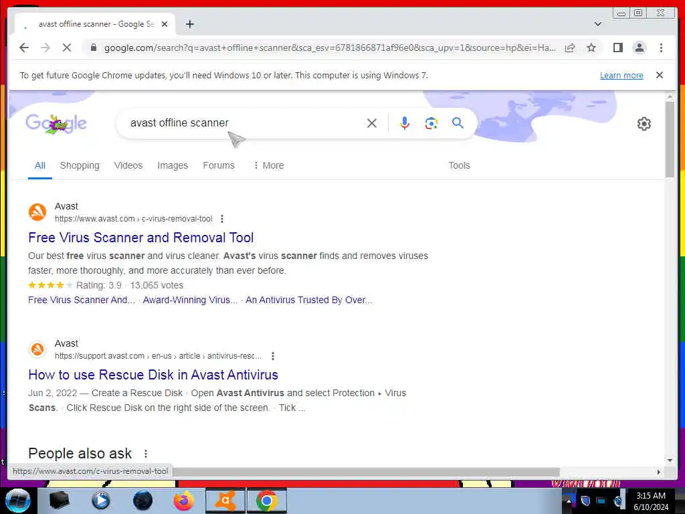Image resolution: width=685 pixels, height=514 pixels.
Task: Open People also ask options menu
Action: point(145,454)
